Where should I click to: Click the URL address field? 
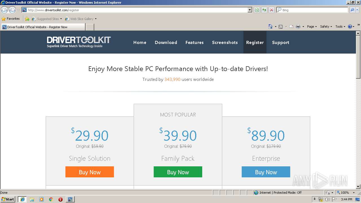[135, 10]
